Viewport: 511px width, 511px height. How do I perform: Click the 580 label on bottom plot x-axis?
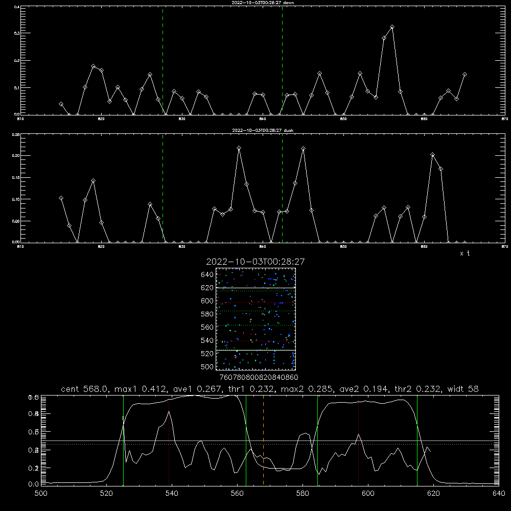click(x=303, y=494)
